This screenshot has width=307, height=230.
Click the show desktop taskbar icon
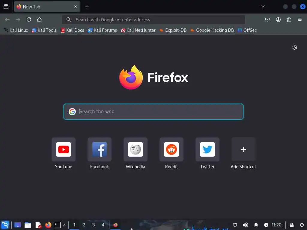pos(17,225)
